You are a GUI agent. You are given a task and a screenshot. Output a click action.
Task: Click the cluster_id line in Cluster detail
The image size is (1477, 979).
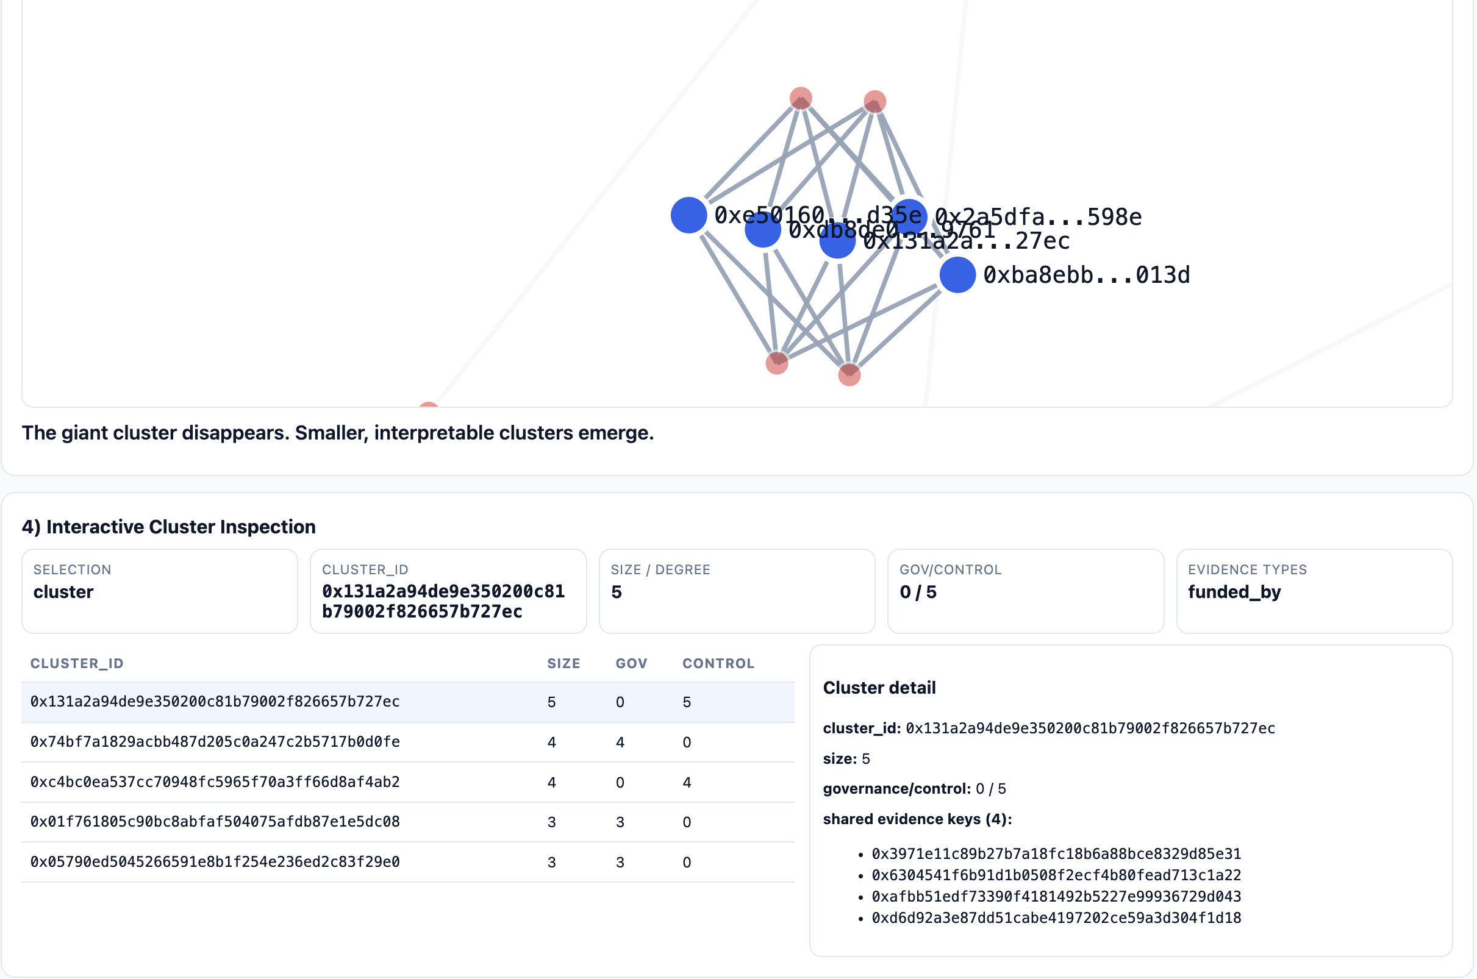[x=1049, y=728]
